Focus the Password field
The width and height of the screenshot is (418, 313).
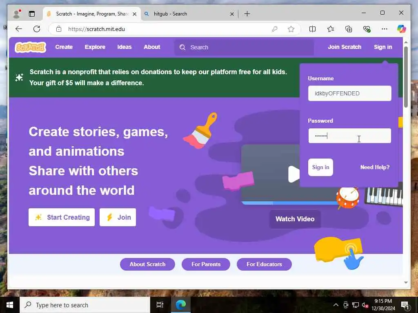[349, 136]
